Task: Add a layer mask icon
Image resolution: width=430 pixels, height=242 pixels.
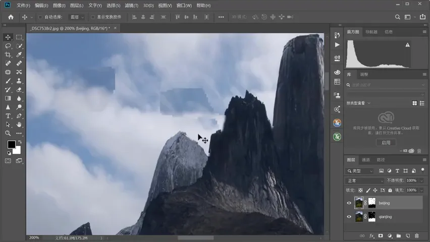Action: [x=381, y=235]
